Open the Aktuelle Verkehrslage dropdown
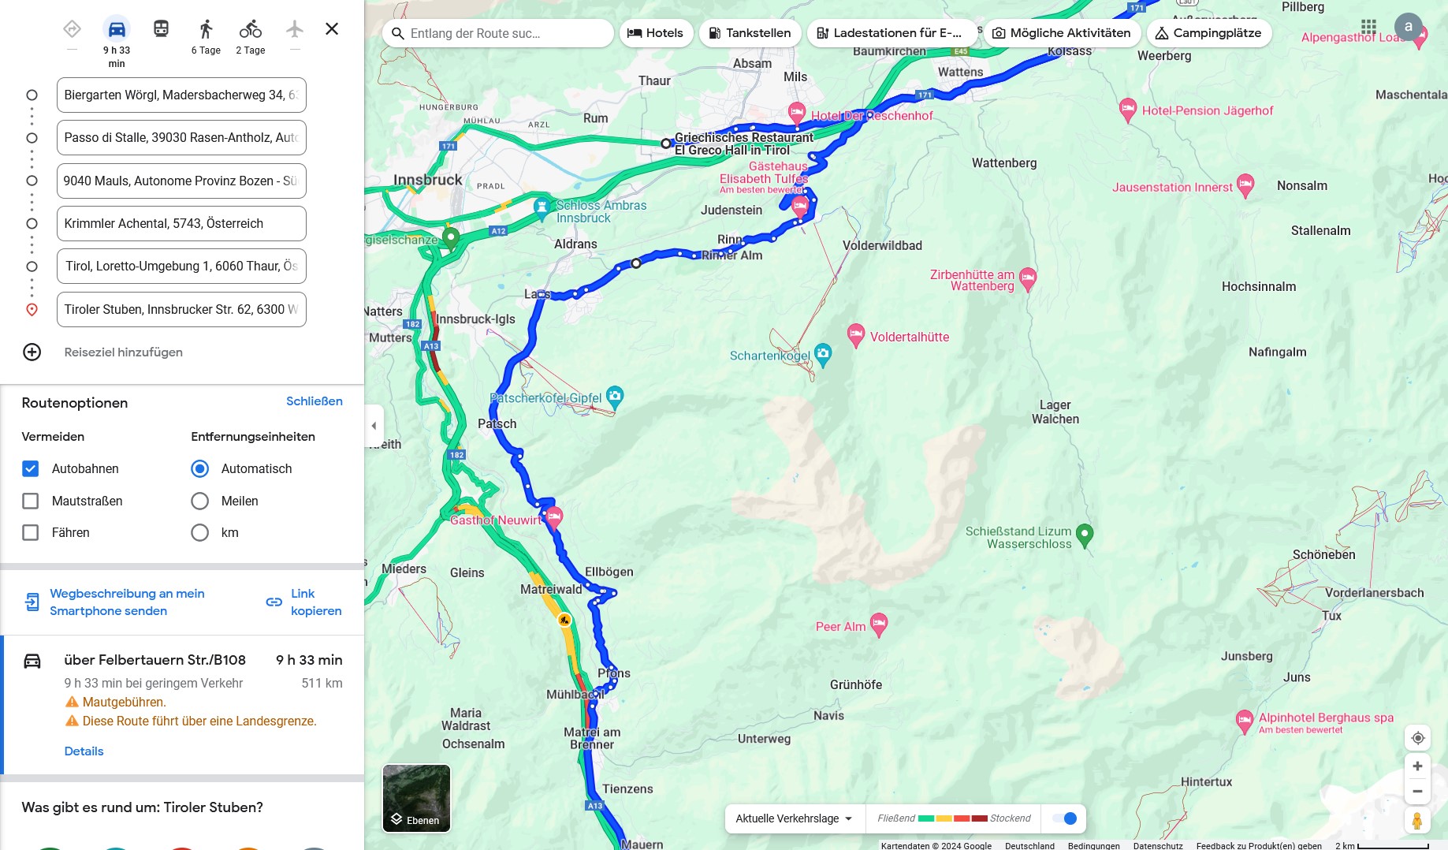This screenshot has height=850, width=1448. point(794,818)
